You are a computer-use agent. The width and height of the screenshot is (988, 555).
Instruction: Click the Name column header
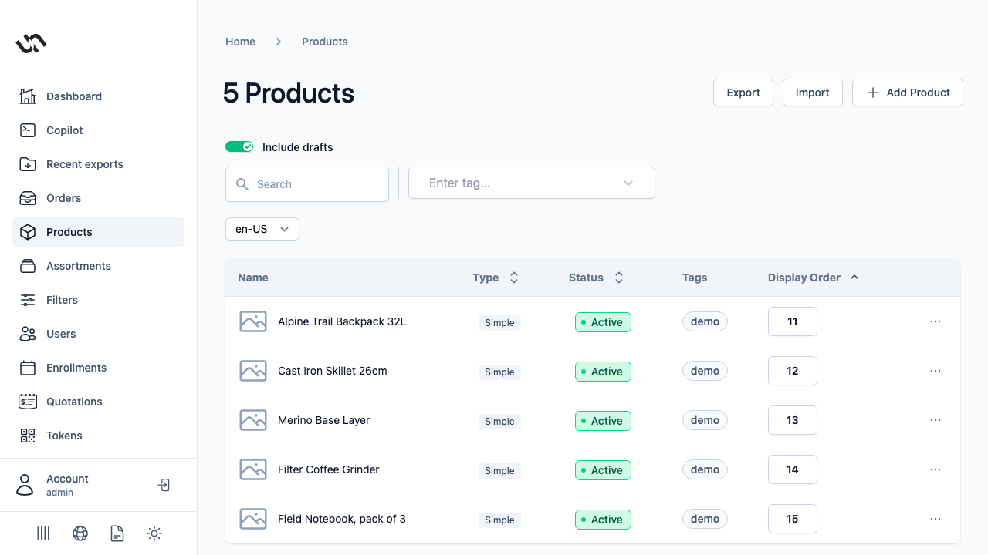(253, 277)
